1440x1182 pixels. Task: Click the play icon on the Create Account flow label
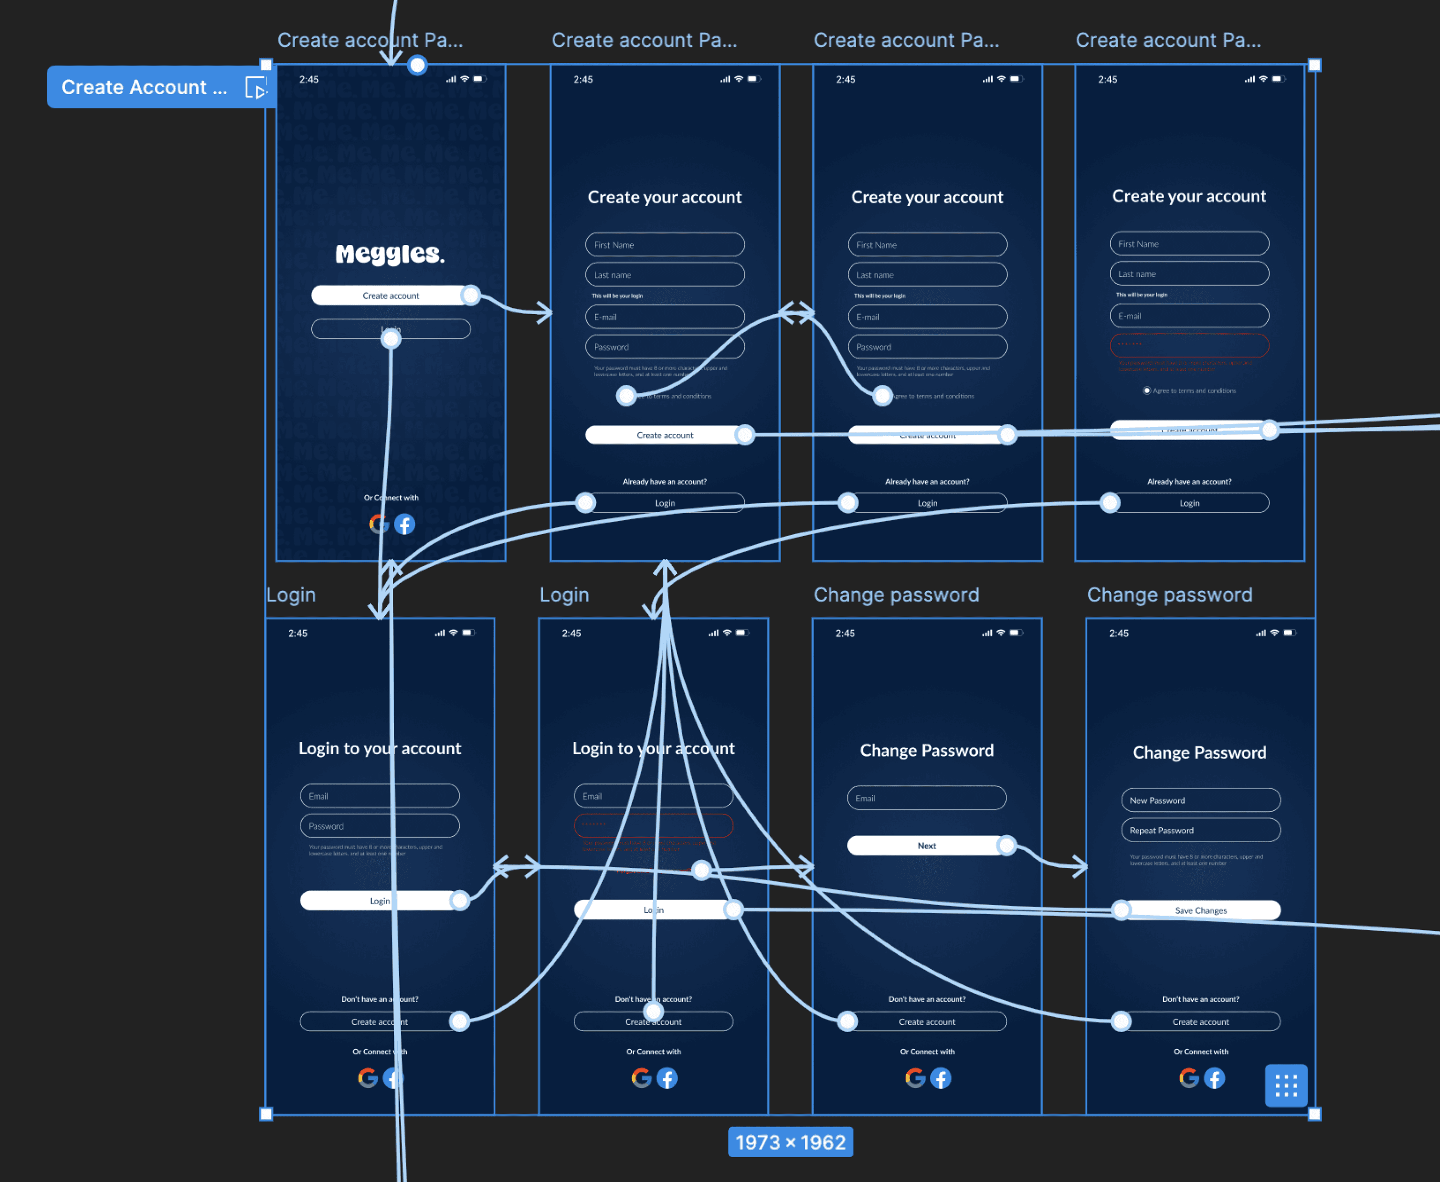(x=256, y=88)
